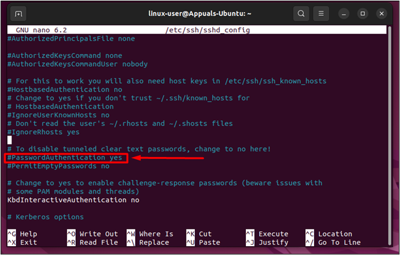Place cursor on #PasswordAuthentication yes line

[x=65, y=158]
